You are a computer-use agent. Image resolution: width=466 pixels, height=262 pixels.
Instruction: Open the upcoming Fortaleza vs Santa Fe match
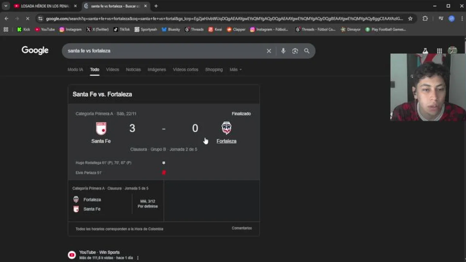click(x=116, y=201)
